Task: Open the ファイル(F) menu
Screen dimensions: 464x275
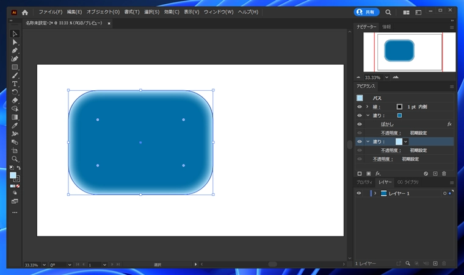Action: click(x=51, y=12)
